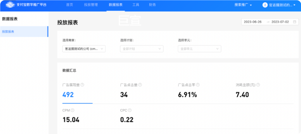Viewport: 301px width, 134px height.
Task: Open the 首页 tab
Action: click(69, 5)
